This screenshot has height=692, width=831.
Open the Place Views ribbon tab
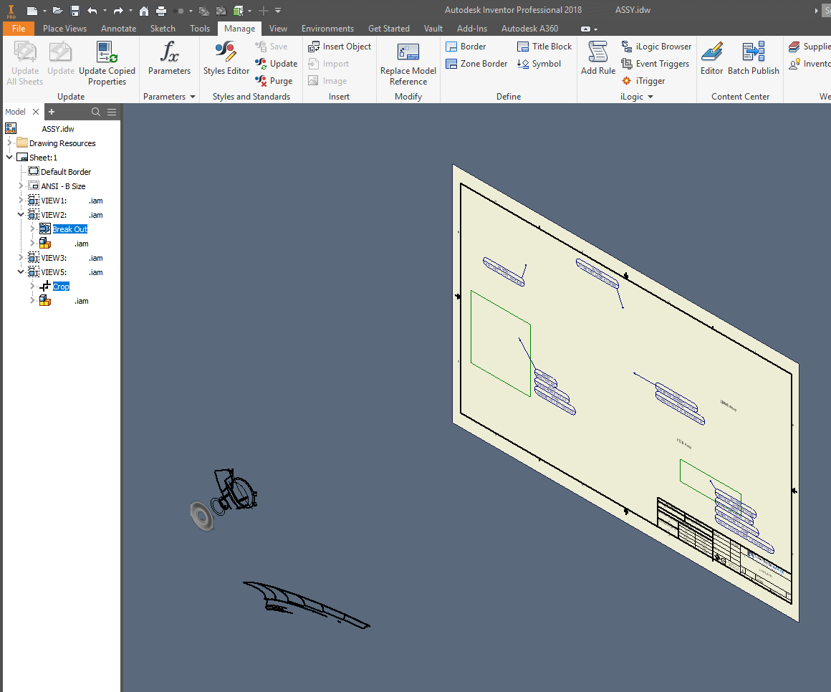64,28
